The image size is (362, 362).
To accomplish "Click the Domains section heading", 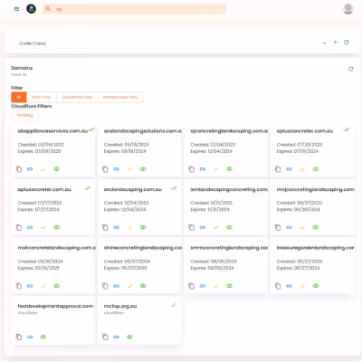I will [x=22, y=68].
